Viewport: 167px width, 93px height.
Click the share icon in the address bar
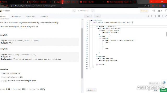145,6
